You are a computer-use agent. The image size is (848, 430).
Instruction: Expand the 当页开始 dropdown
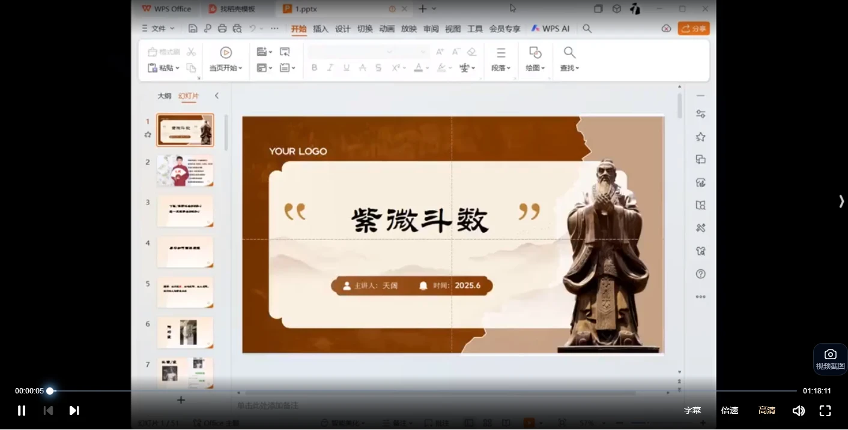[x=240, y=68]
